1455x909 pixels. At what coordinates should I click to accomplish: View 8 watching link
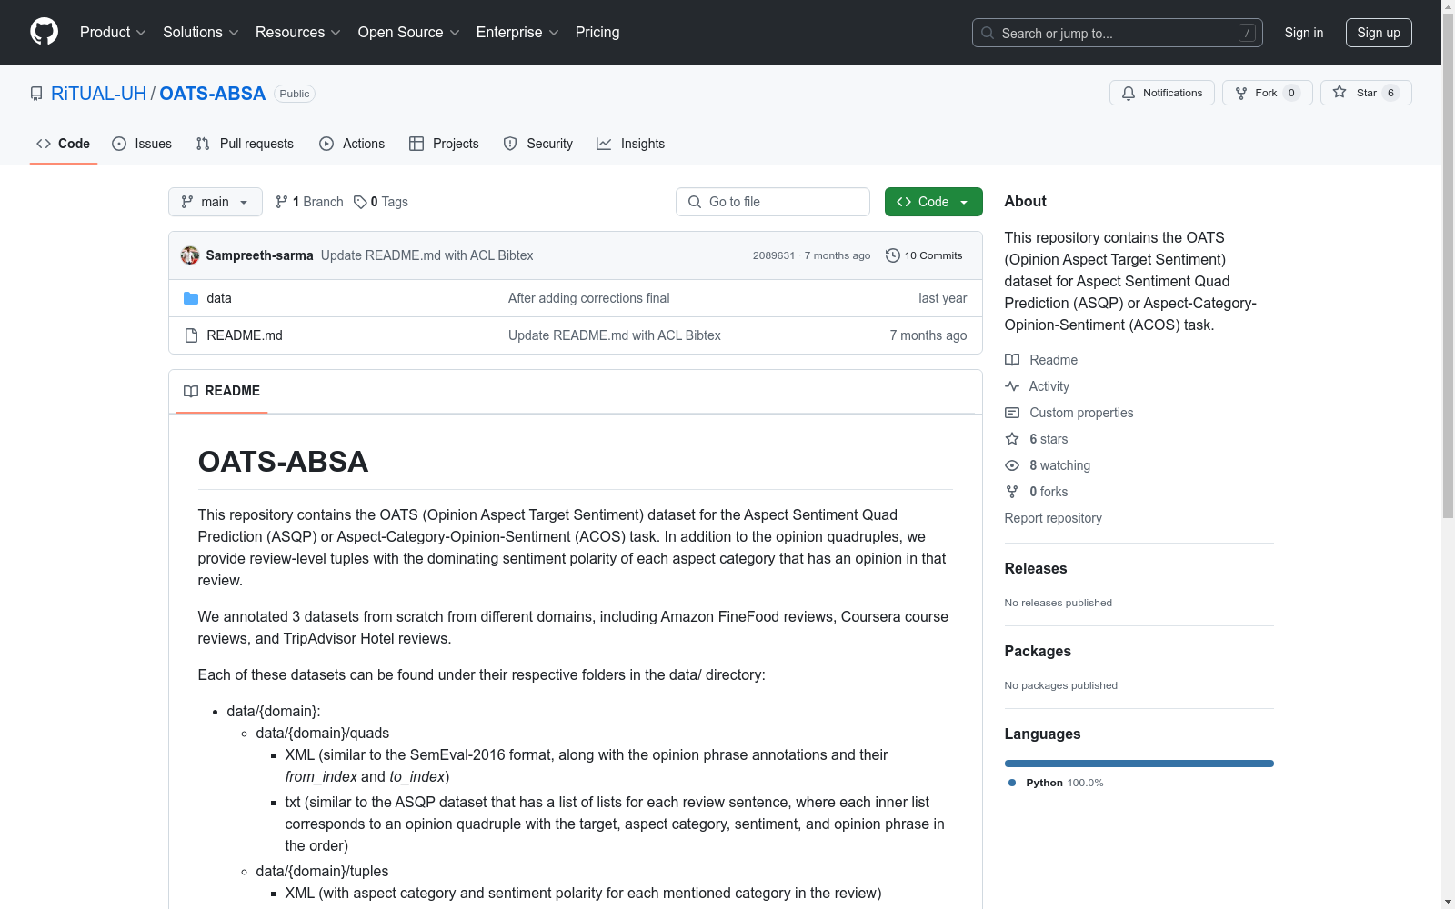[1059, 465]
